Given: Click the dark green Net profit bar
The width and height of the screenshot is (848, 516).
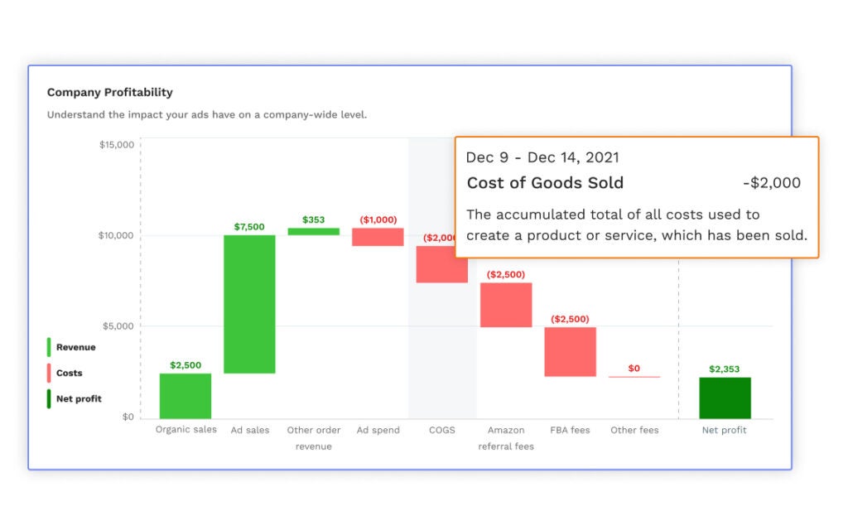Looking at the screenshot, I should coord(725,398).
